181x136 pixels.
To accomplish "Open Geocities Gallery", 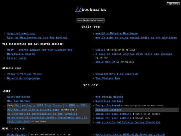I will coord(109,101).
